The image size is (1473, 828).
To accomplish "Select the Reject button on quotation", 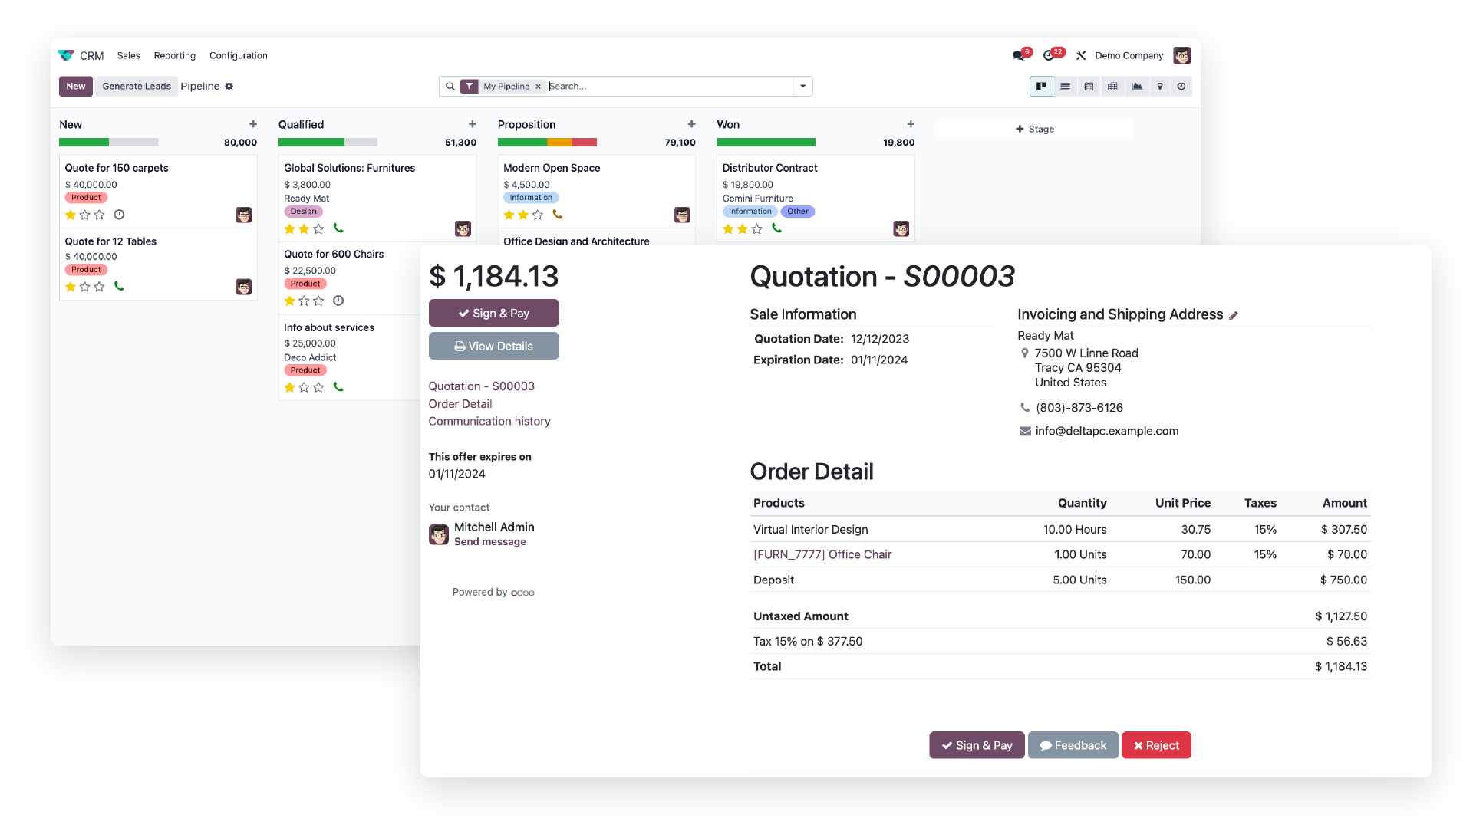I will click(x=1155, y=745).
